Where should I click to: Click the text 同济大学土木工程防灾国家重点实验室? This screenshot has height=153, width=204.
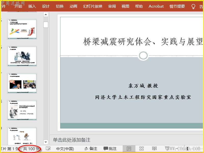tap(143, 97)
